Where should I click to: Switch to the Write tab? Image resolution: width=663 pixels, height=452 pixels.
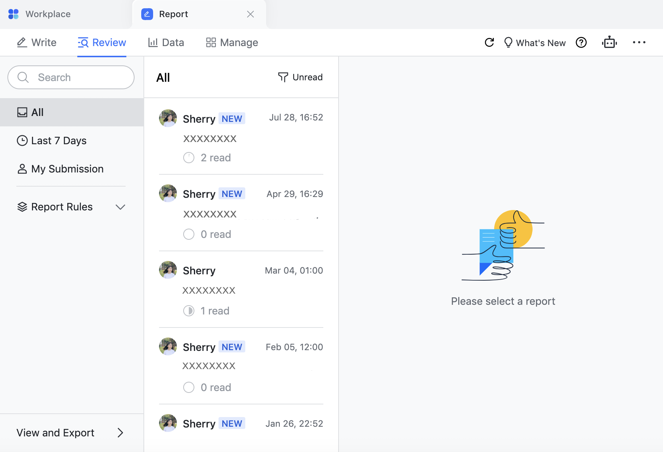(x=36, y=42)
